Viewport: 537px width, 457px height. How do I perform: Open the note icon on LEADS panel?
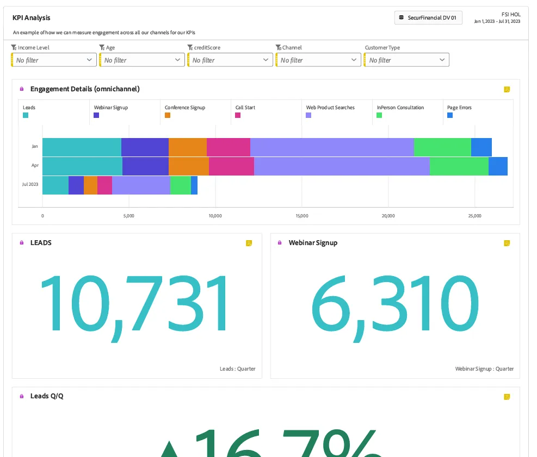coord(249,243)
